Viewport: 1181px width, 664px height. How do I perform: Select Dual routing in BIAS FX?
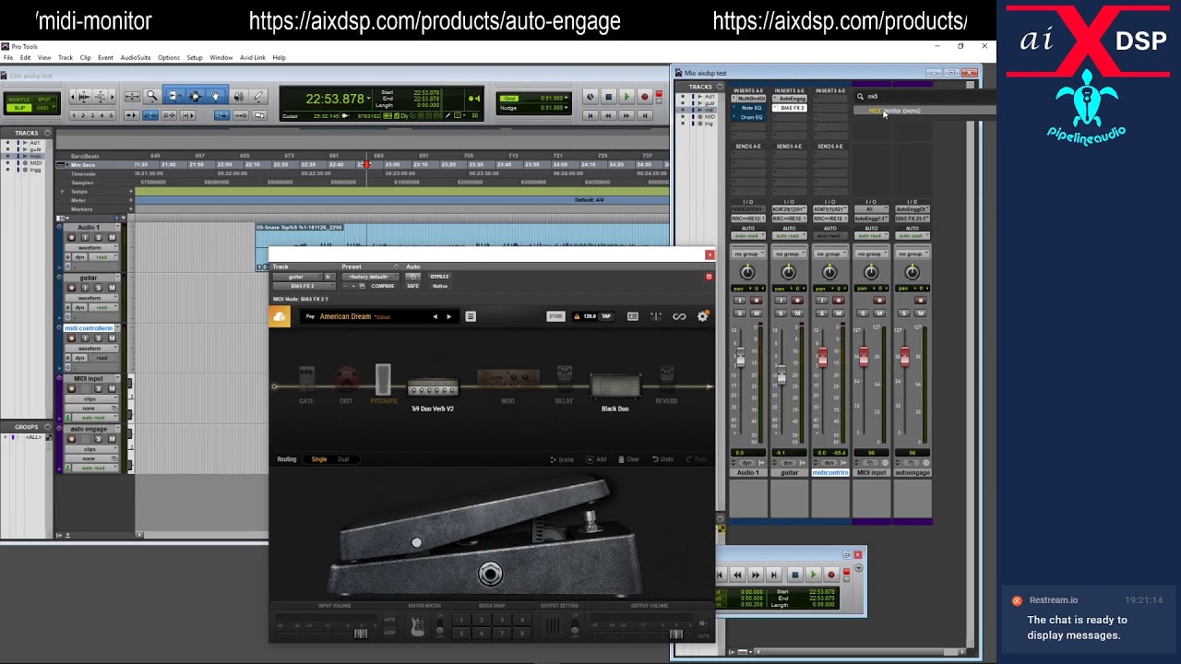pos(343,459)
